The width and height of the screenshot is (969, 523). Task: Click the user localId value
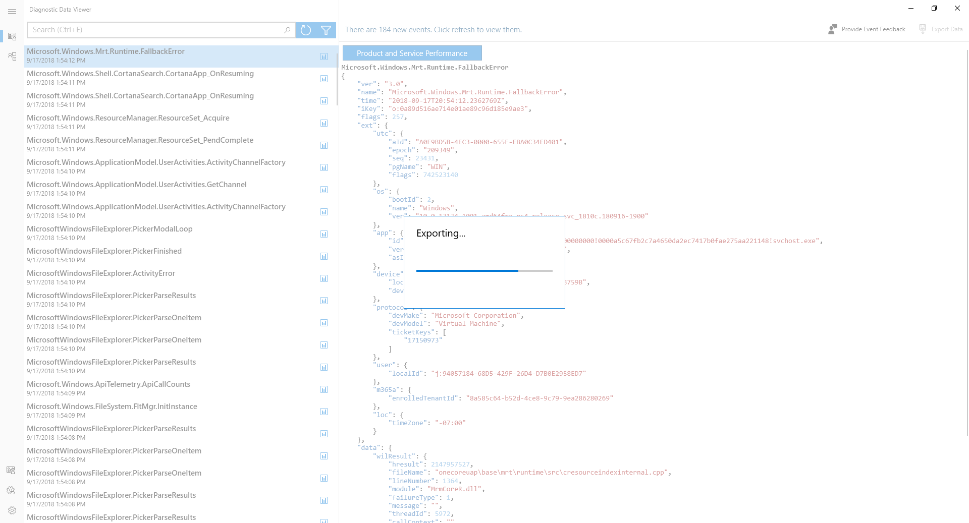pos(509,374)
